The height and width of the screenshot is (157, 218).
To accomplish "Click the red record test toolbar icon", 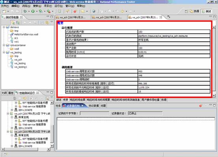I will pos(75,11).
